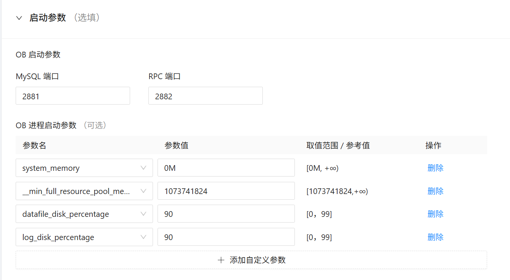
Task: Remove the log_disk_percentage row via 删除
Action: point(435,237)
